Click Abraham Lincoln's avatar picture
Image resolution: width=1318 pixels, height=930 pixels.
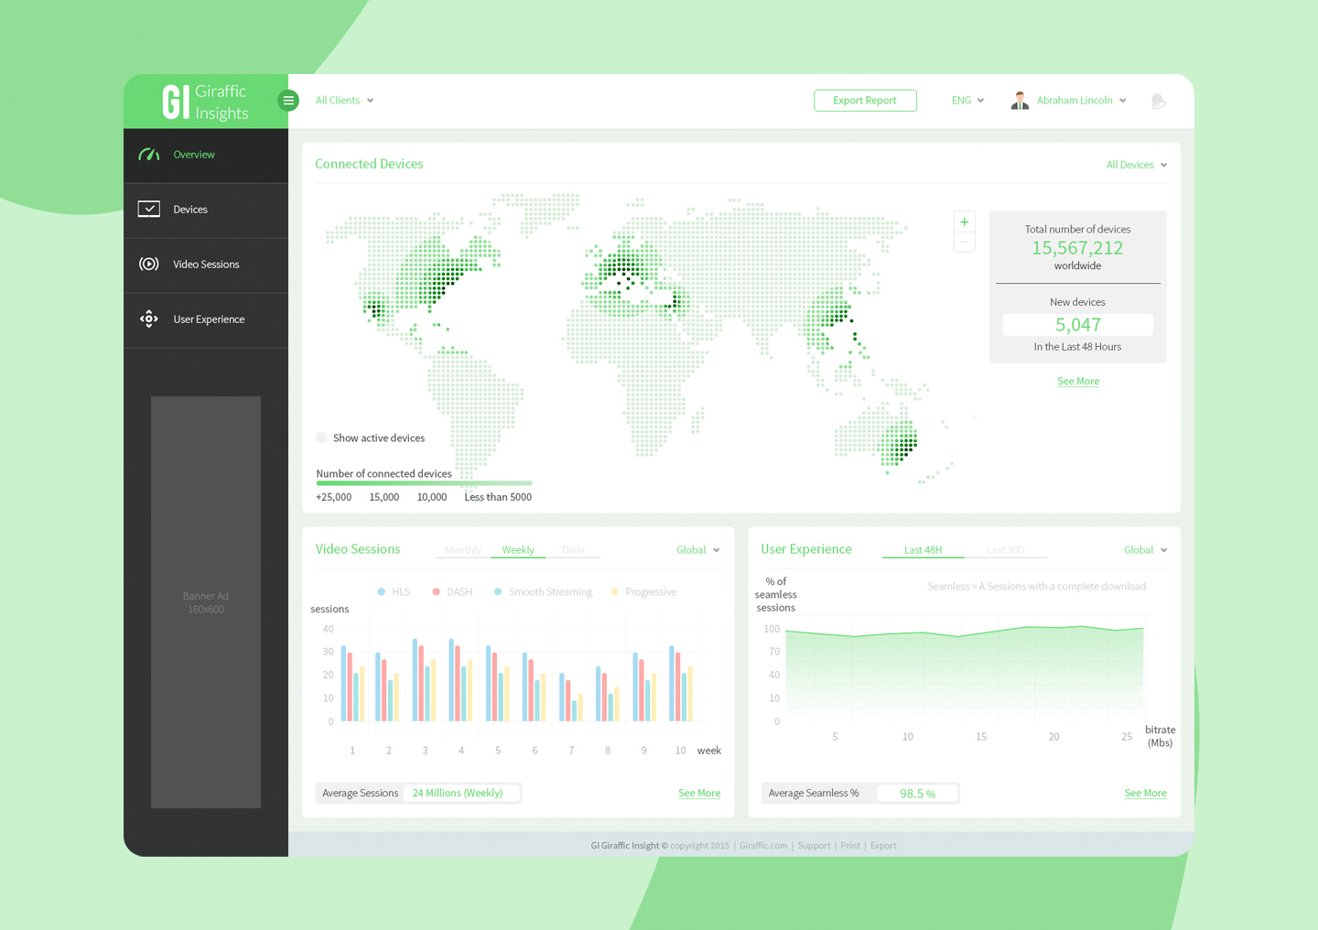[1020, 101]
